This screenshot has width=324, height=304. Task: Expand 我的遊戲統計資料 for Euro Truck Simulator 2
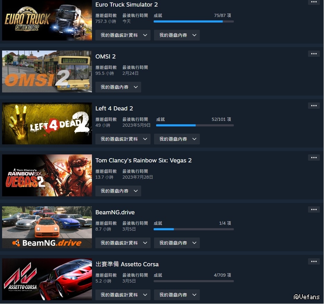(123, 35)
